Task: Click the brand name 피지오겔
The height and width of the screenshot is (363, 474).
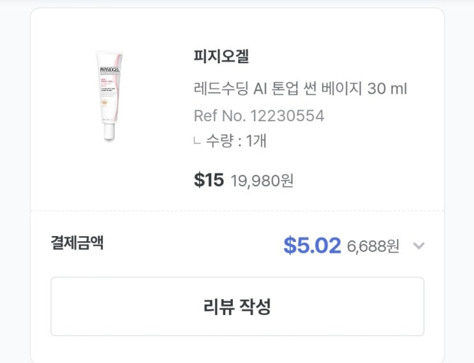Action: click(x=221, y=56)
